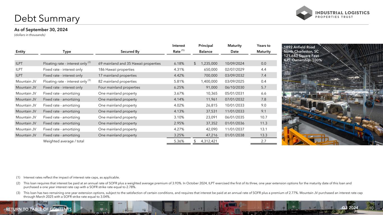Click the 4,312,421 total principal balance
This screenshot has width=383, height=215.
209,141
